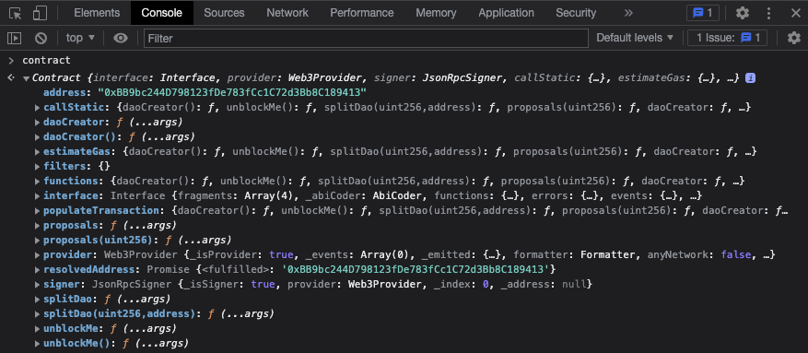Switch to the Elements tab
808x353 pixels.
pos(97,13)
